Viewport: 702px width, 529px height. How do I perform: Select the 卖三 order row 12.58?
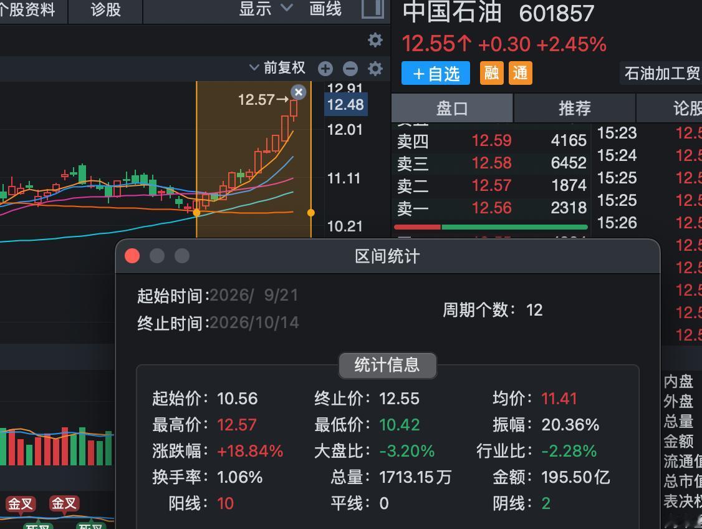click(x=491, y=163)
